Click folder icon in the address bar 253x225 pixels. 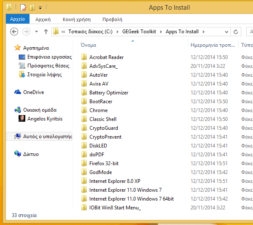[x=56, y=32]
